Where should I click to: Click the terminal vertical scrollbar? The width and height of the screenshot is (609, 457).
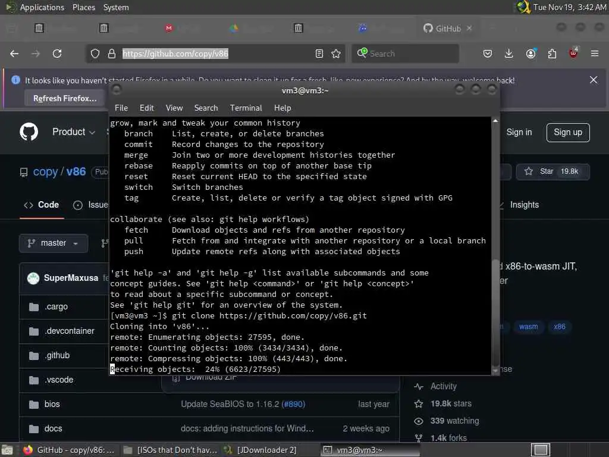495,246
